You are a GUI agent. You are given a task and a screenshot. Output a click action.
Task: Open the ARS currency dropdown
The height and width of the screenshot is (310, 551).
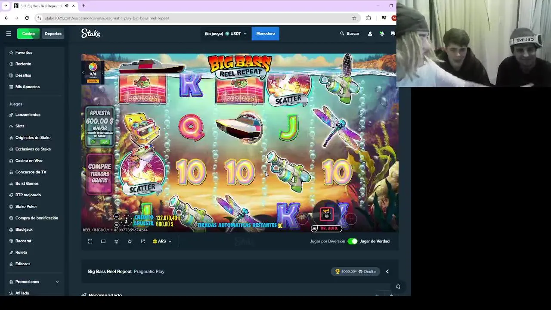point(162,242)
